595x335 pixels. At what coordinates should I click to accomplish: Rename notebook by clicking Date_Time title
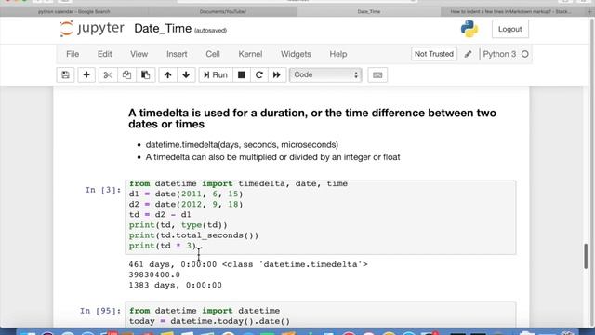tap(163, 29)
